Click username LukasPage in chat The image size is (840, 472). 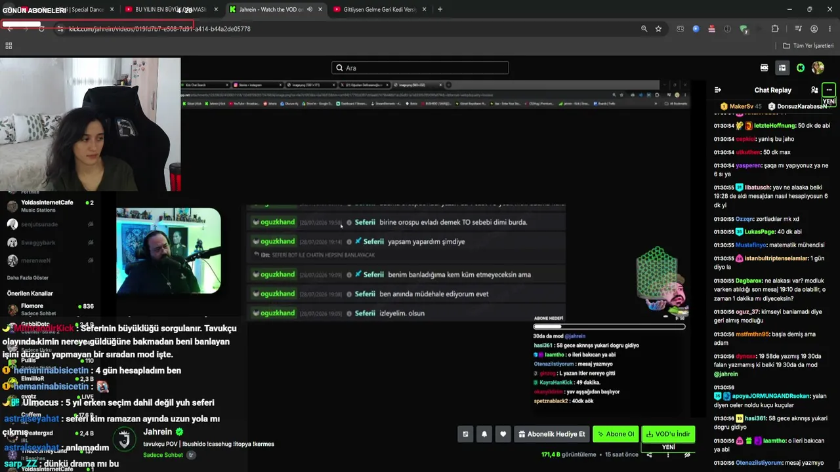click(760, 232)
